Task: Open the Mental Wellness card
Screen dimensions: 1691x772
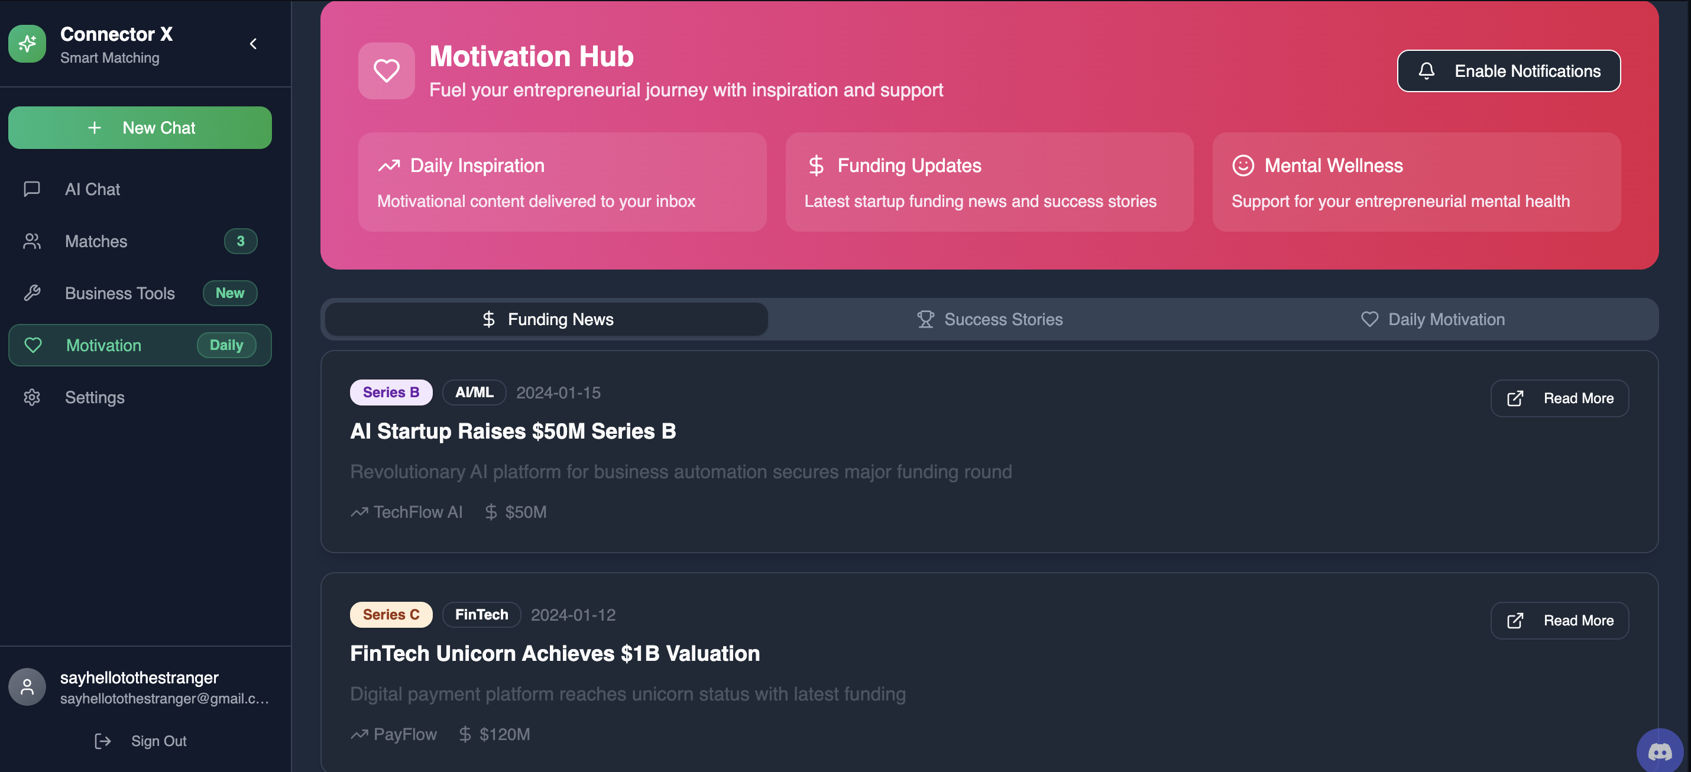Action: point(1416,182)
